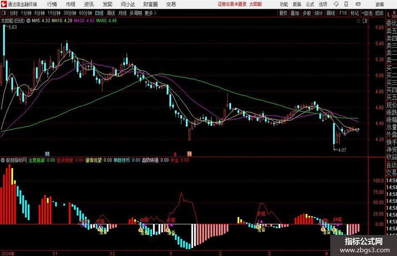This screenshot has height=256, width=397.
Task: Click the 证券交易未登录 login link
Action: pos(232,4)
